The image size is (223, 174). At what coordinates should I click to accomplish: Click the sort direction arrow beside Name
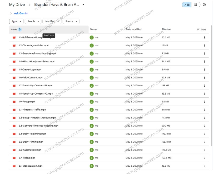click(x=20, y=29)
